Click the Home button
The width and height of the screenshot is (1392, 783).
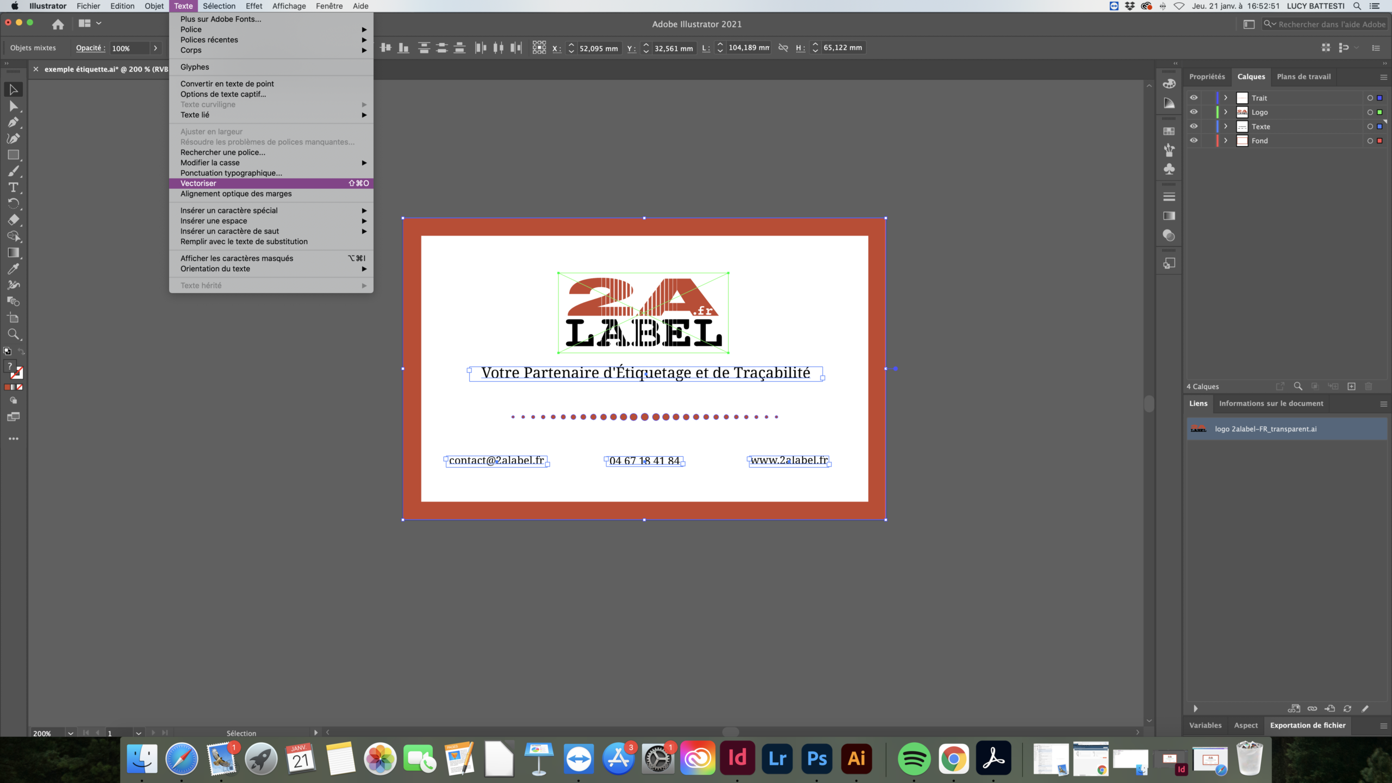[58, 24]
